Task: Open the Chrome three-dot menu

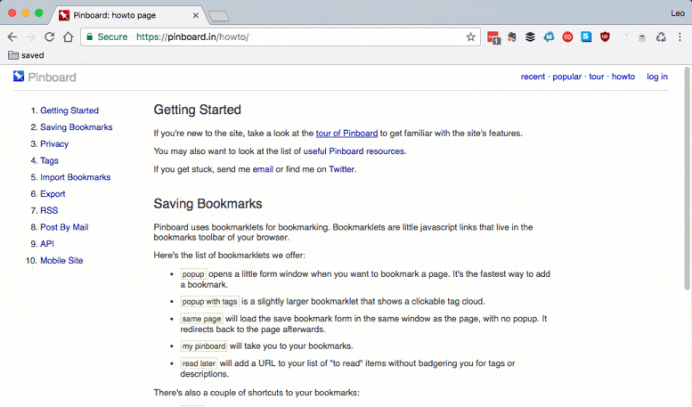Action: [680, 37]
